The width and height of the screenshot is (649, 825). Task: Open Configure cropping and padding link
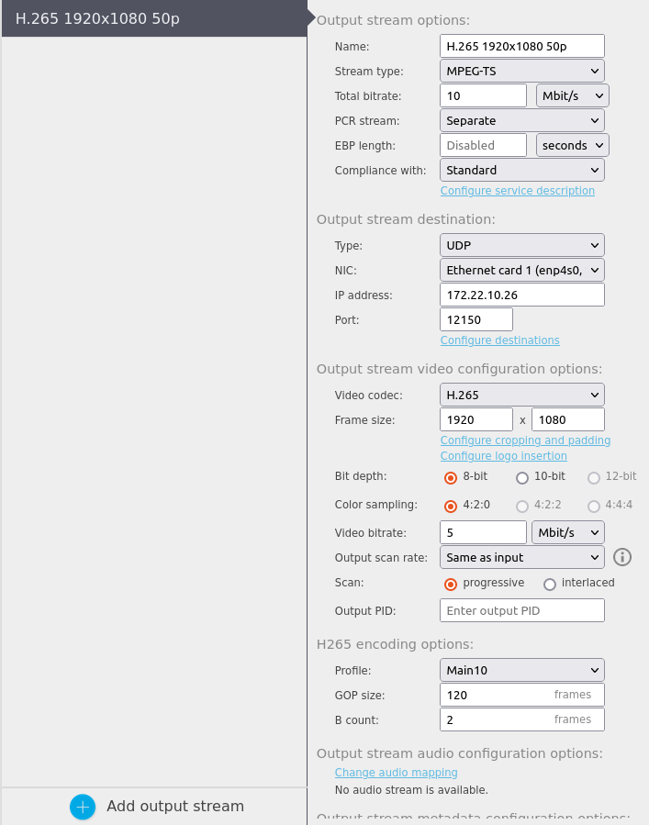pos(525,440)
